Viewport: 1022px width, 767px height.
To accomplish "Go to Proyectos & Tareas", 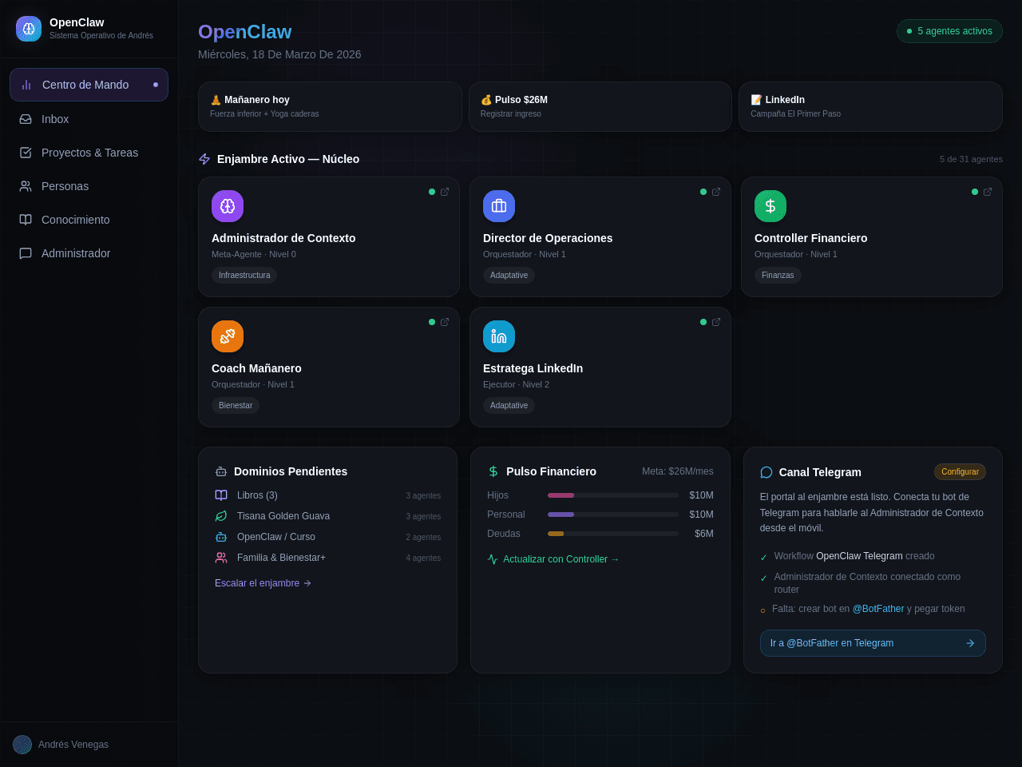I will (x=89, y=153).
